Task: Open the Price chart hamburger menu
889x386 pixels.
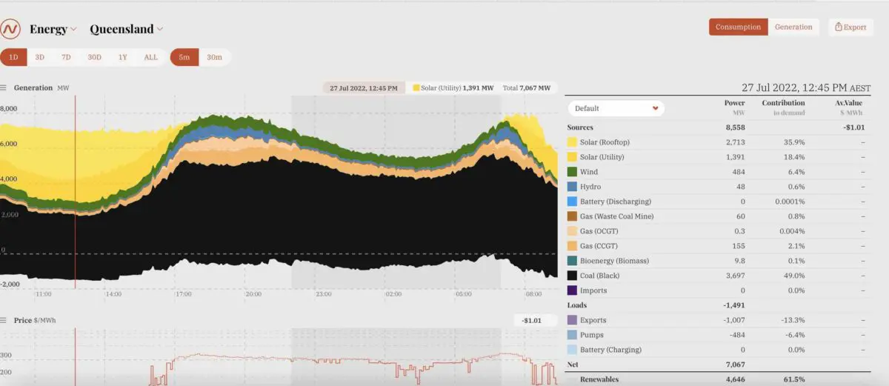Action: point(4,320)
